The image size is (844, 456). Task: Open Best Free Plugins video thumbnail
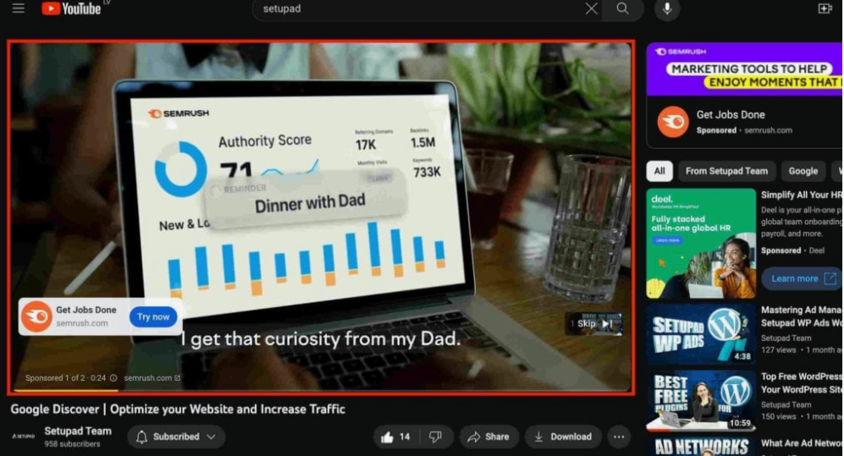tap(701, 400)
